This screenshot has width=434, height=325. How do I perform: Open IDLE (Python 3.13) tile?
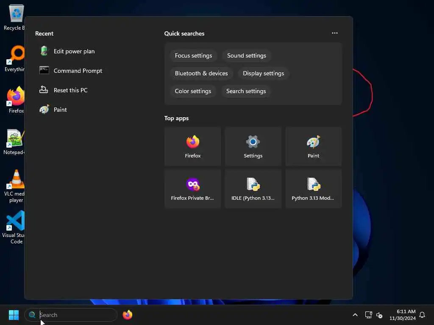click(x=253, y=189)
